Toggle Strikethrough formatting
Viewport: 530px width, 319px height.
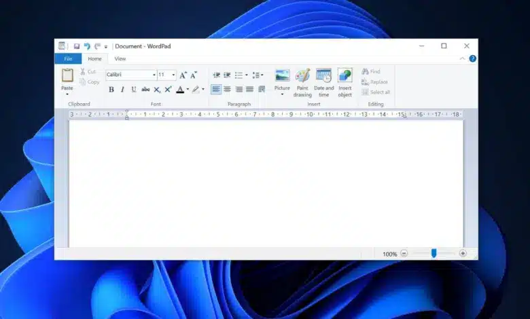145,90
